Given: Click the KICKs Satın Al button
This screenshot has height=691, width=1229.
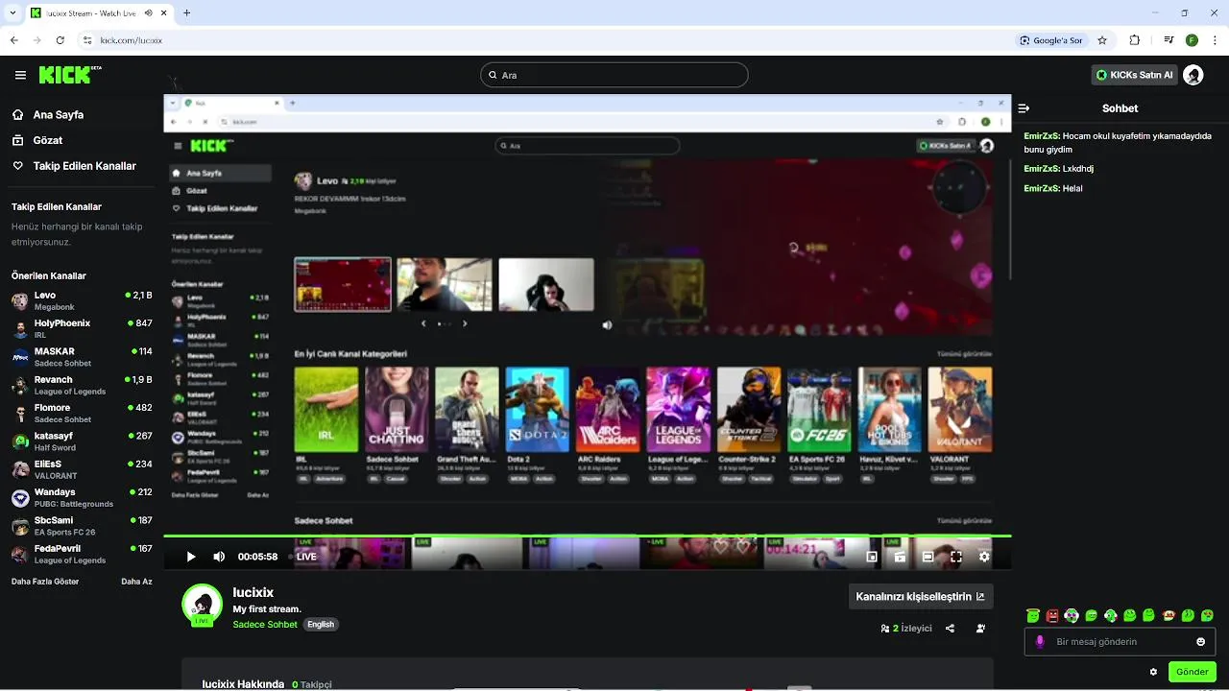Looking at the screenshot, I should 1134,75.
